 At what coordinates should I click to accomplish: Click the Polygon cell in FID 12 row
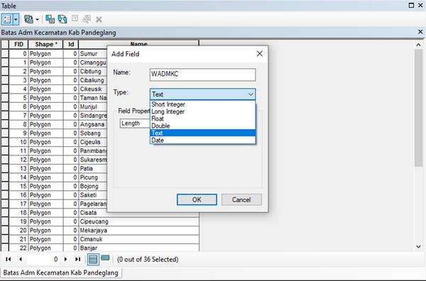[x=45, y=160]
